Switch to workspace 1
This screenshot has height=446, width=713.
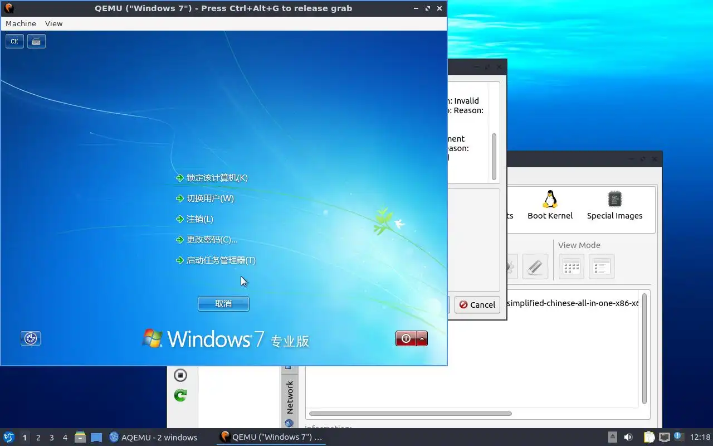[x=25, y=438]
